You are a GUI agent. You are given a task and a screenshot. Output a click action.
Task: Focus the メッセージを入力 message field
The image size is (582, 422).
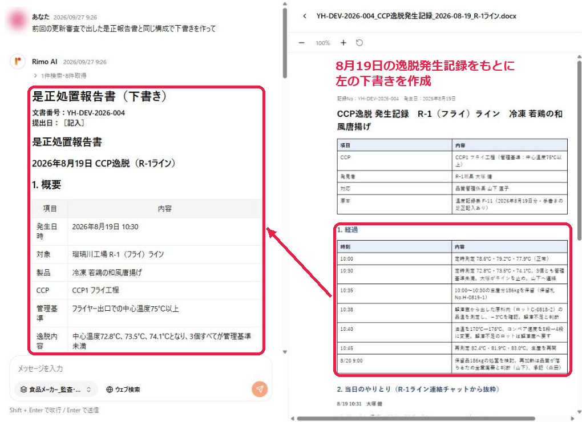coord(141,368)
